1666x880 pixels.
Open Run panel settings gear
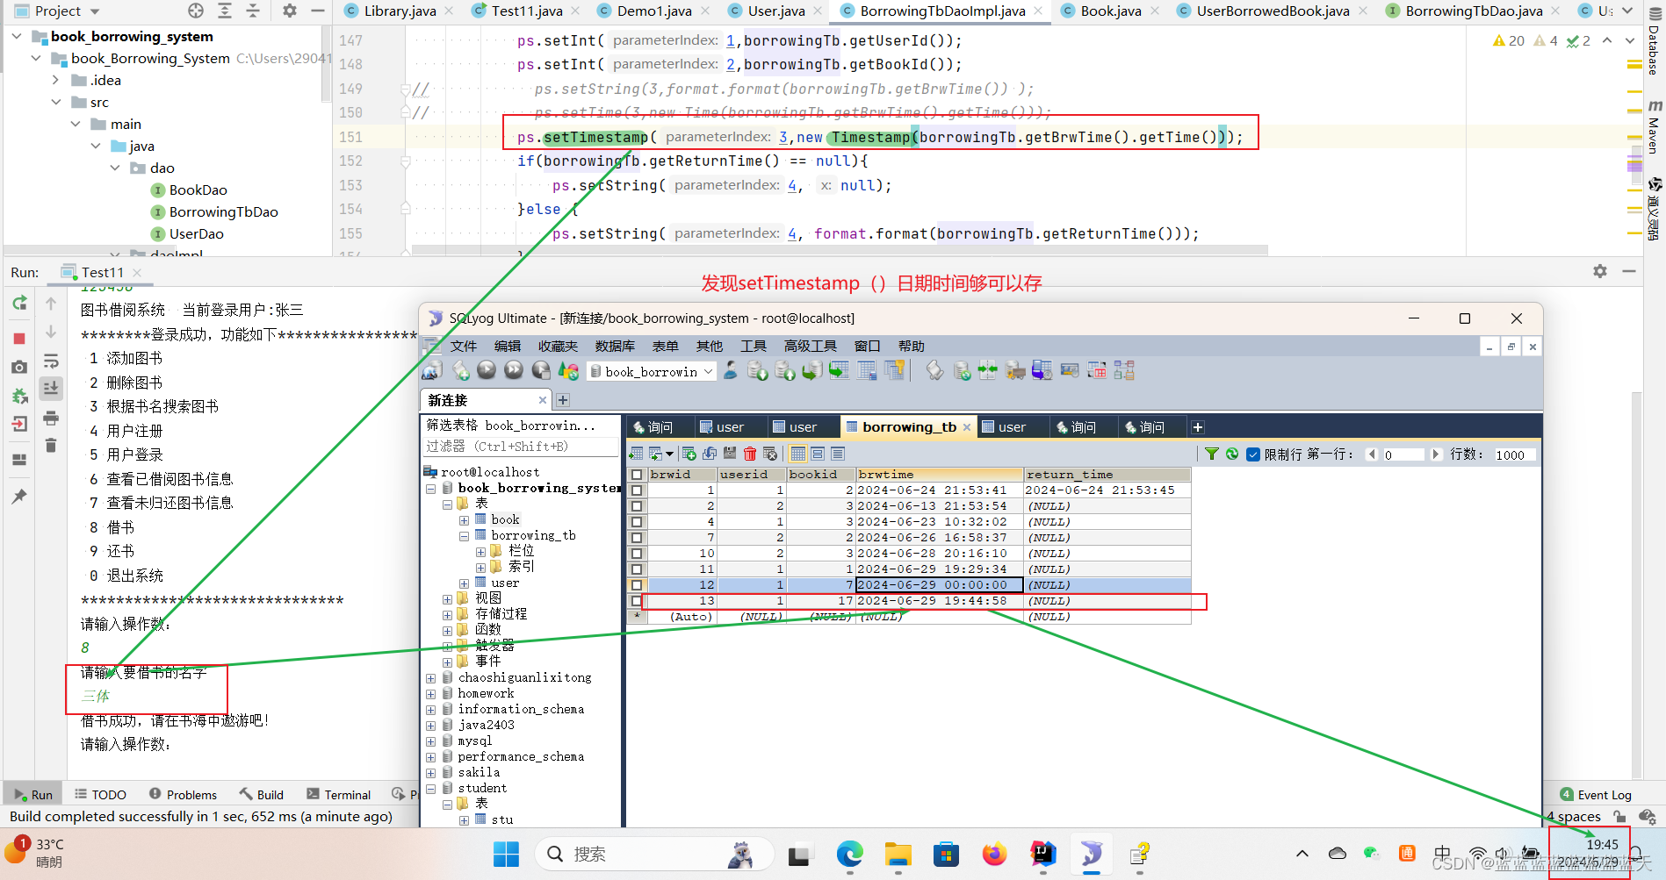[x=1600, y=272]
